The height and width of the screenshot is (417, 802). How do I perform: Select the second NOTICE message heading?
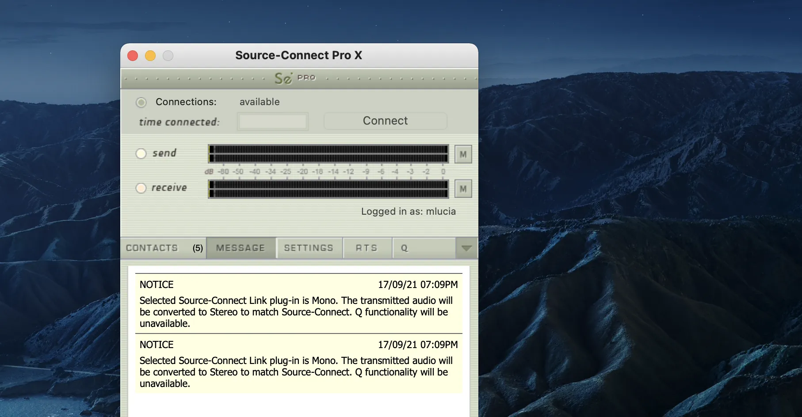coord(157,345)
